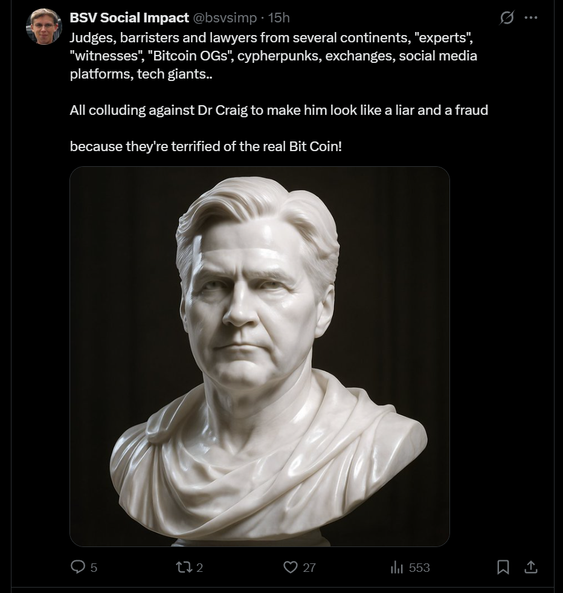
Task: Click the repost arrows icon
Action: pyautogui.click(x=184, y=567)
